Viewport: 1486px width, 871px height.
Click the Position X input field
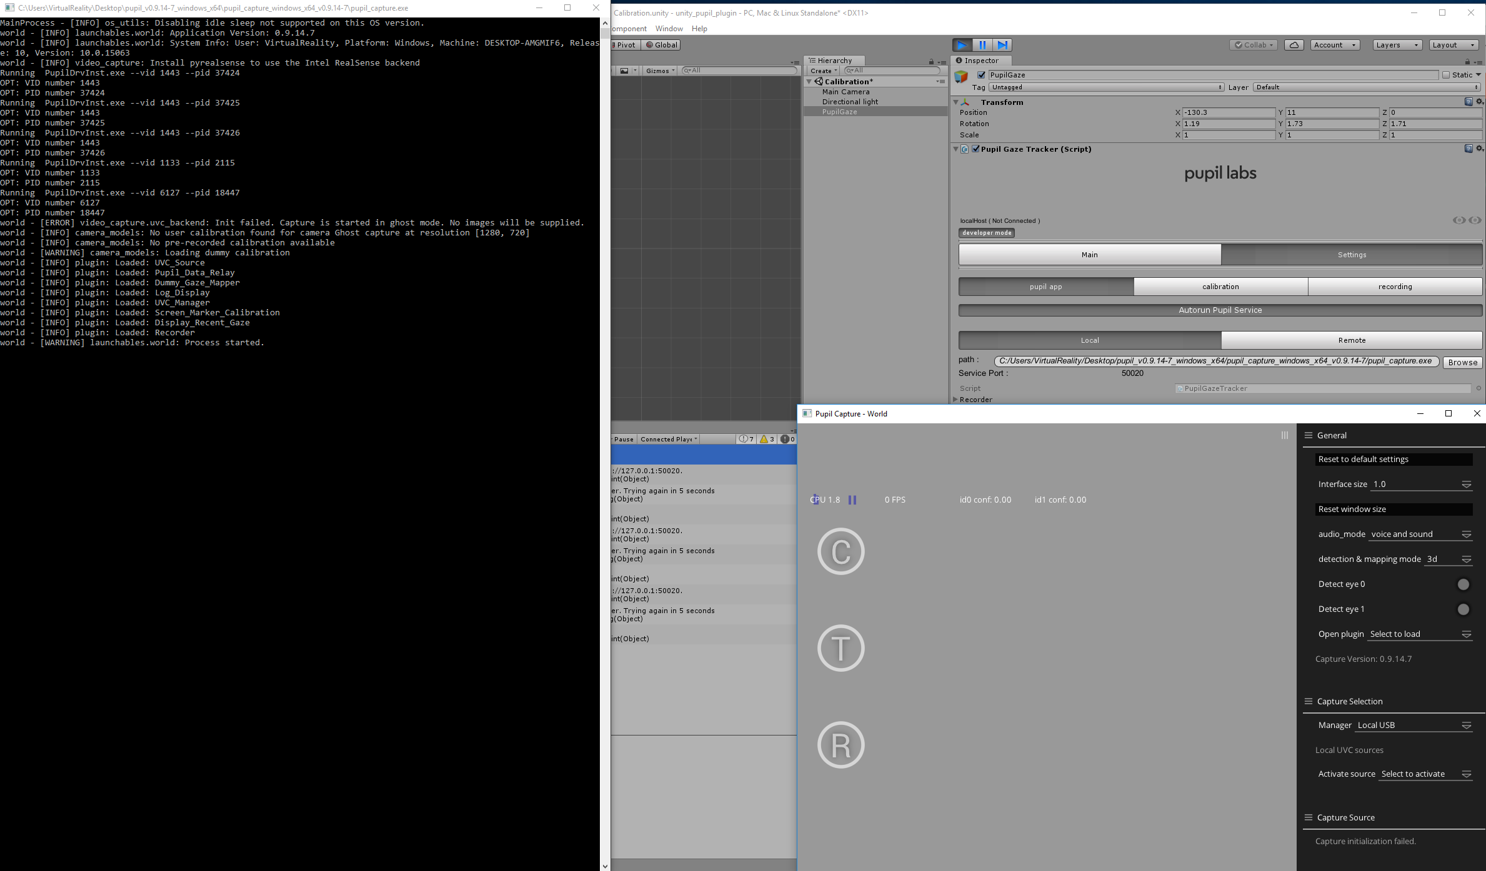tap(1229, 112)
